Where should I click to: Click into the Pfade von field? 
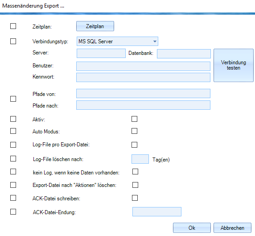pyautogui.click(x=143, y=93)
